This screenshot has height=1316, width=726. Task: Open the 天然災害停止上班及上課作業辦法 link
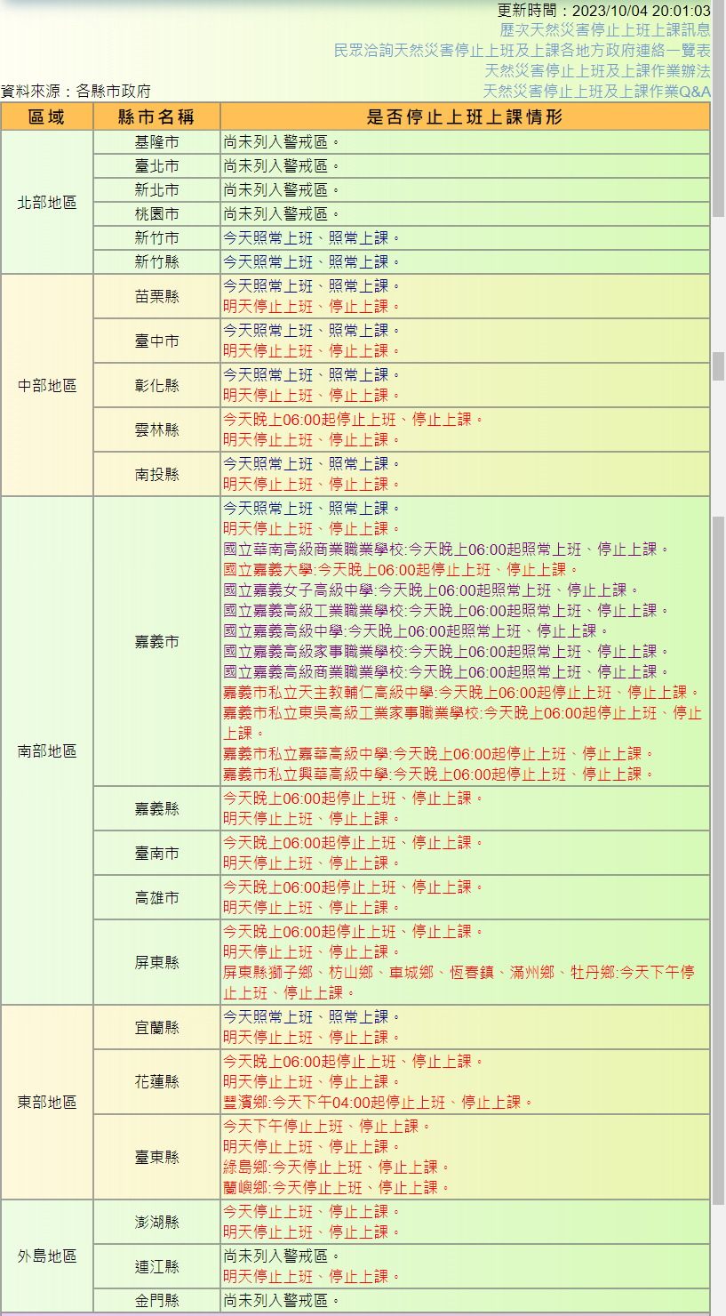coord(597,71)
